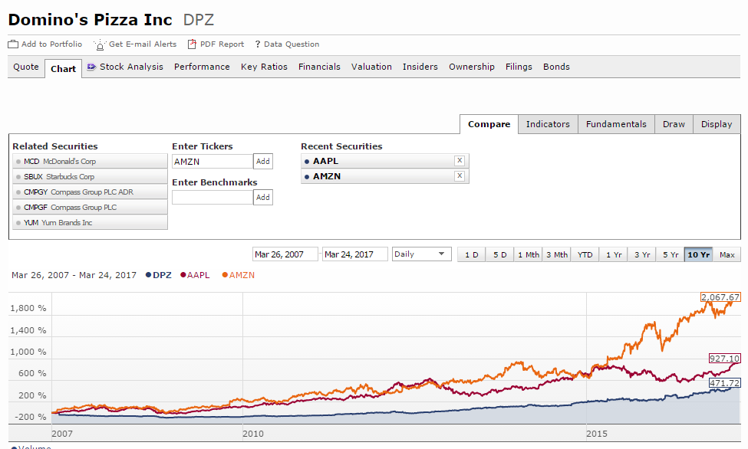Click the start date field Mar 26, 2007
748x449 pixels.
click(x=285, y=254)
